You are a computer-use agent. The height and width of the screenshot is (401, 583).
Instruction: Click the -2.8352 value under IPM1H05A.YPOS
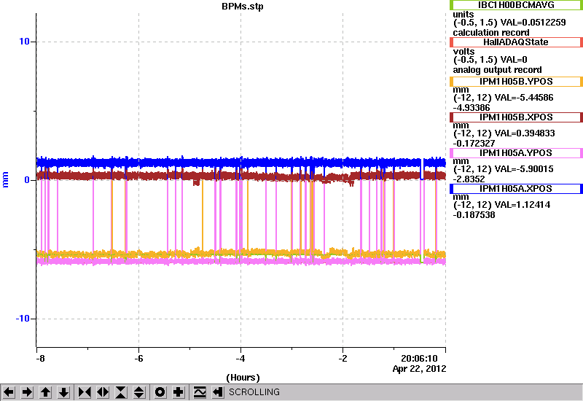[469, 179]
